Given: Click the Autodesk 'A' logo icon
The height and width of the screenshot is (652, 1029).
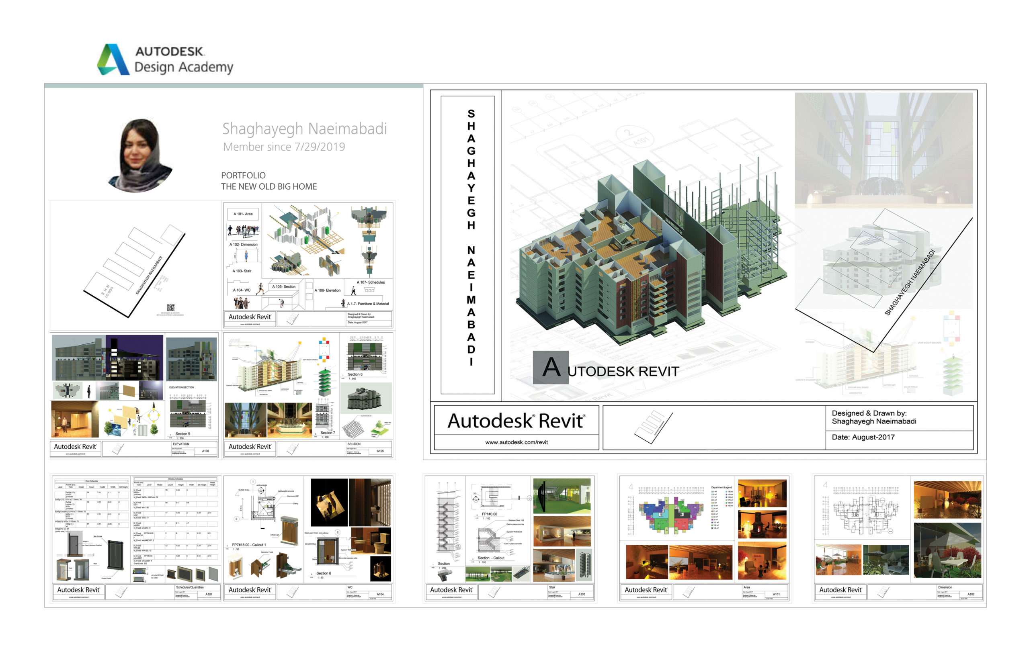Looking at the screenshot, I should pos(113,59).
